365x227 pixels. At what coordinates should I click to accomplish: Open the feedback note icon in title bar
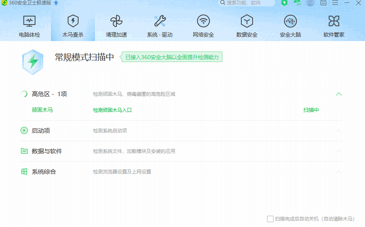tap(324, 3)
